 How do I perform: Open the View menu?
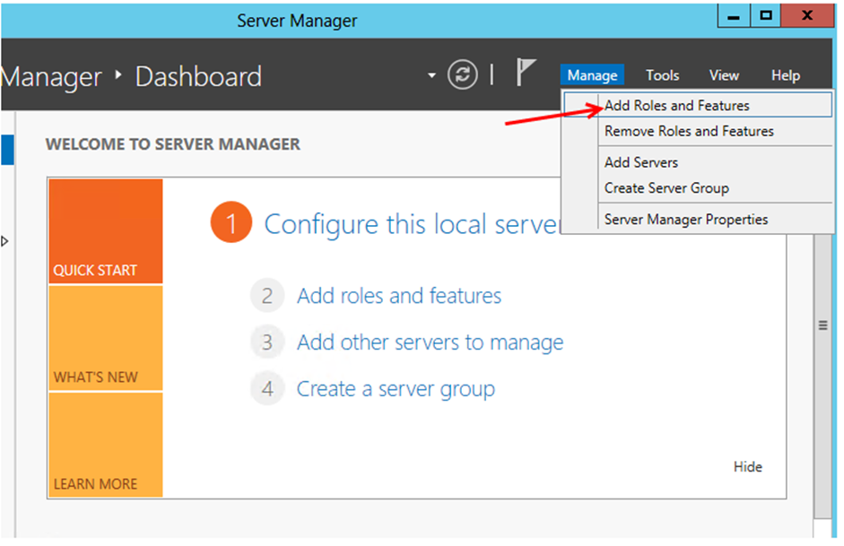(724, 75)
